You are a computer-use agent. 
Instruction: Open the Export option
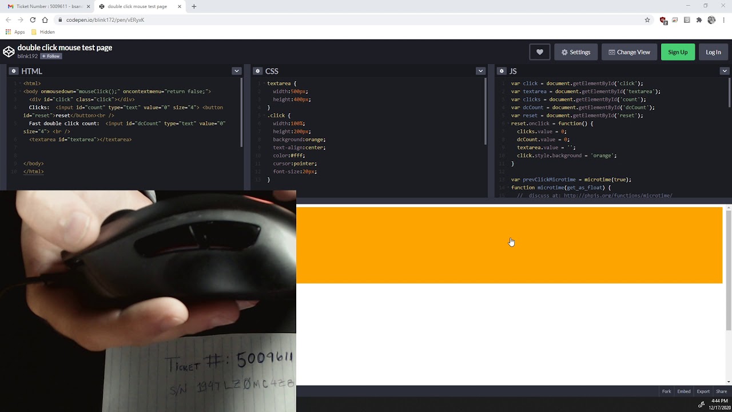[x=703, y=391]
